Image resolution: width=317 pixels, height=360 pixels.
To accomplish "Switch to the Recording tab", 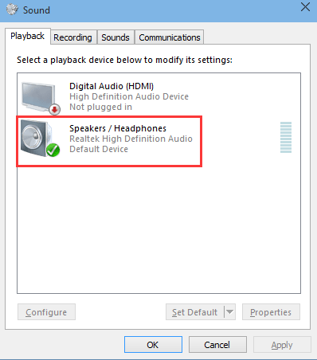I will pyautogui.click(x=72, y=37).
